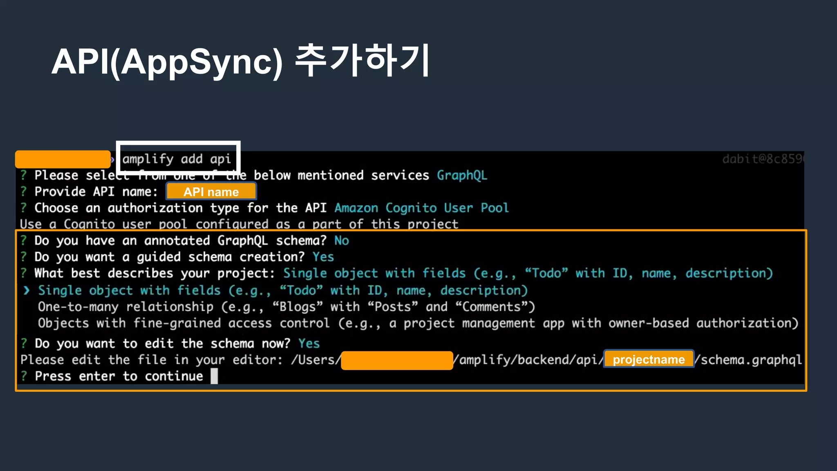Choose "Objects with fine-grained access control" option
The image size is (837, 471).
point(418,323)
